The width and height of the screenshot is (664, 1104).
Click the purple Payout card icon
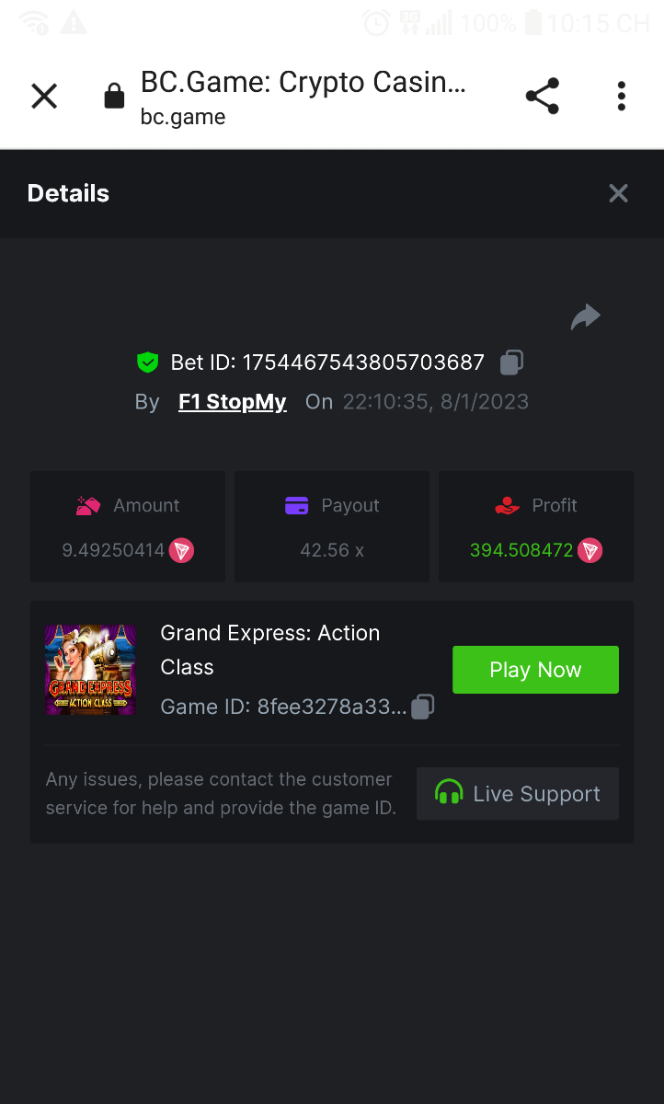point(296,505)
